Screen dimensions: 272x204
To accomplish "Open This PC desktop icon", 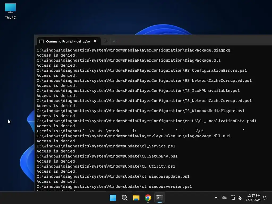I will 10,11.
